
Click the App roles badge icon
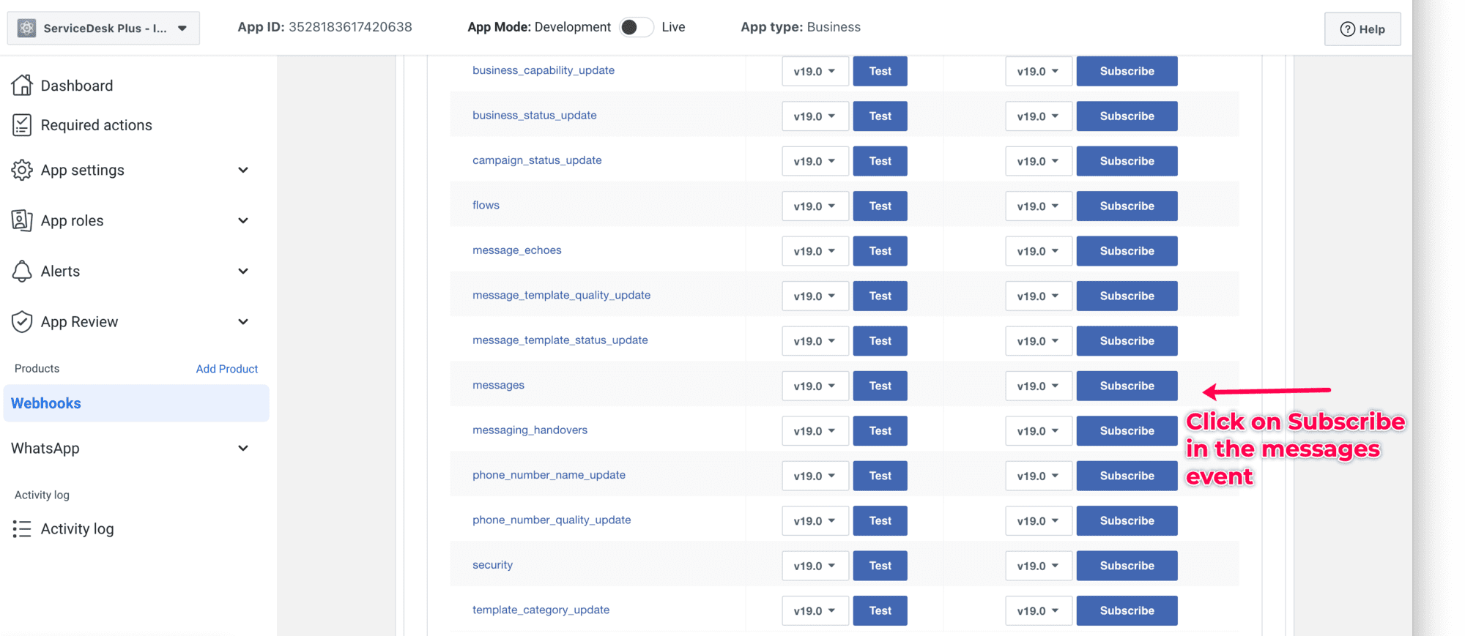pyautogui.click(x=22, y=220)
